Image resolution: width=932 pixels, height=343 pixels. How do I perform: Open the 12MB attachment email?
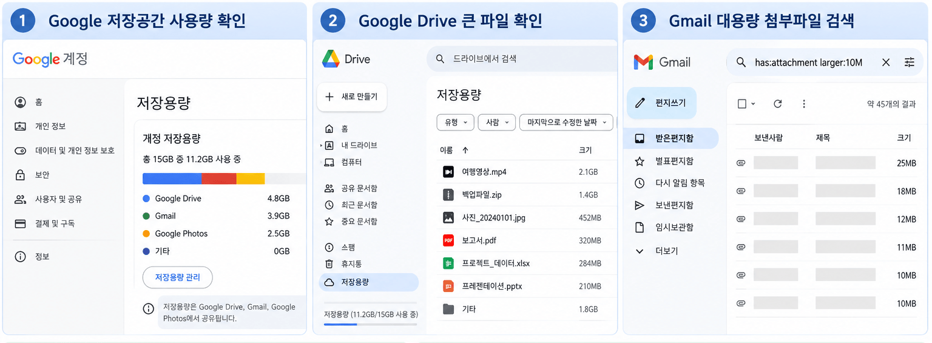826,219
